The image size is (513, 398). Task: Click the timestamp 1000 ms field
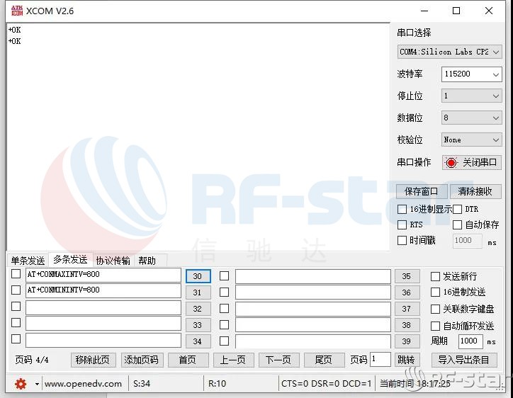(467, 241)
